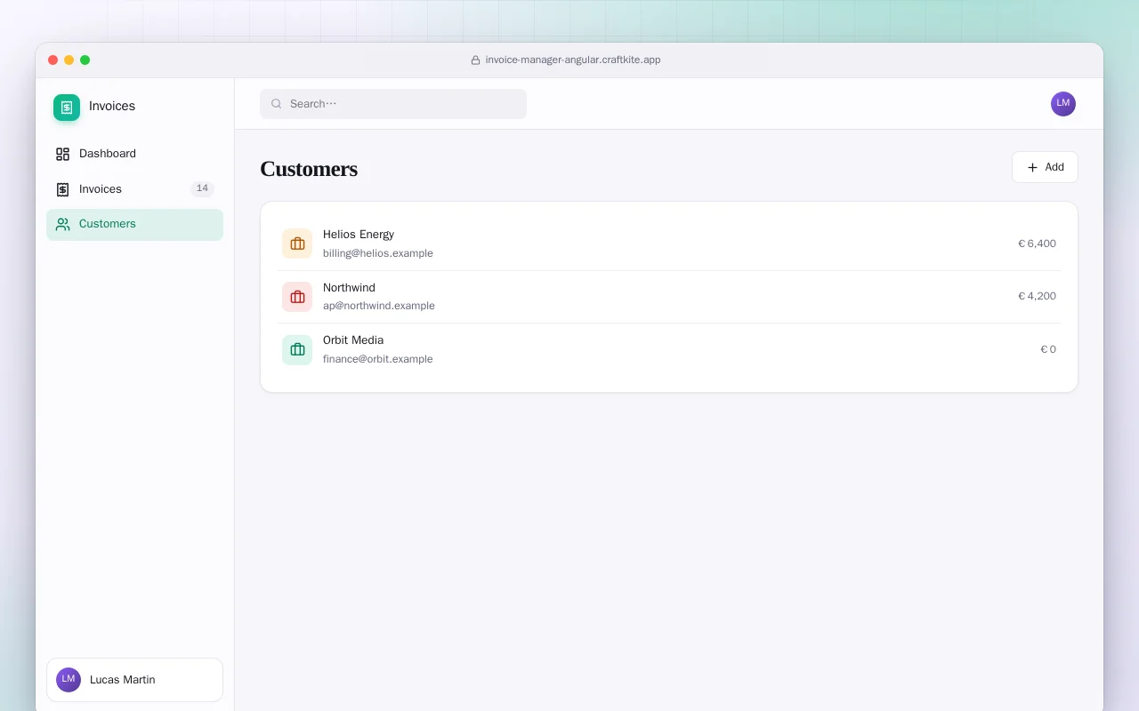Go to the Invoices section
1139x711 pixels.
click(134, 189)
